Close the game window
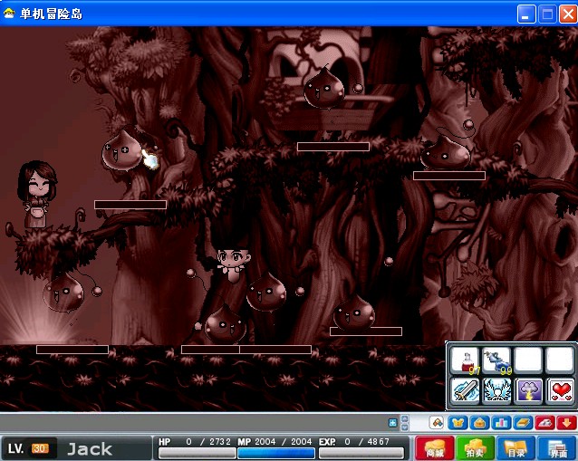The image size is (578, 461). (568, 14)
